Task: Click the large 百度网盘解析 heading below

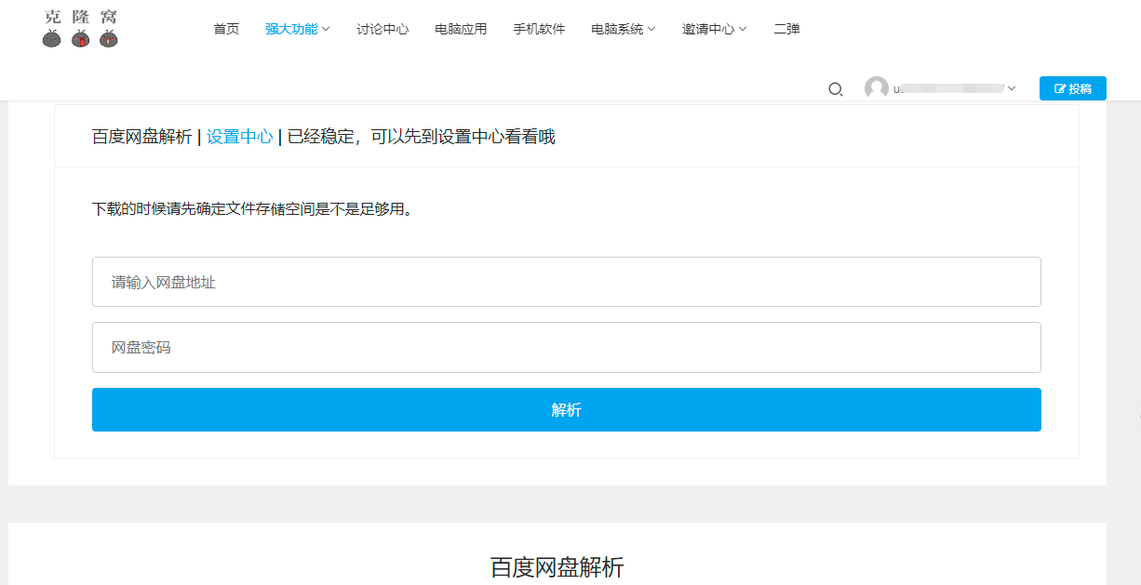Action: (557, 567)
